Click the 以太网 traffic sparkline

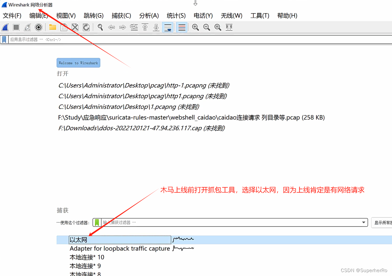point(183,240)
